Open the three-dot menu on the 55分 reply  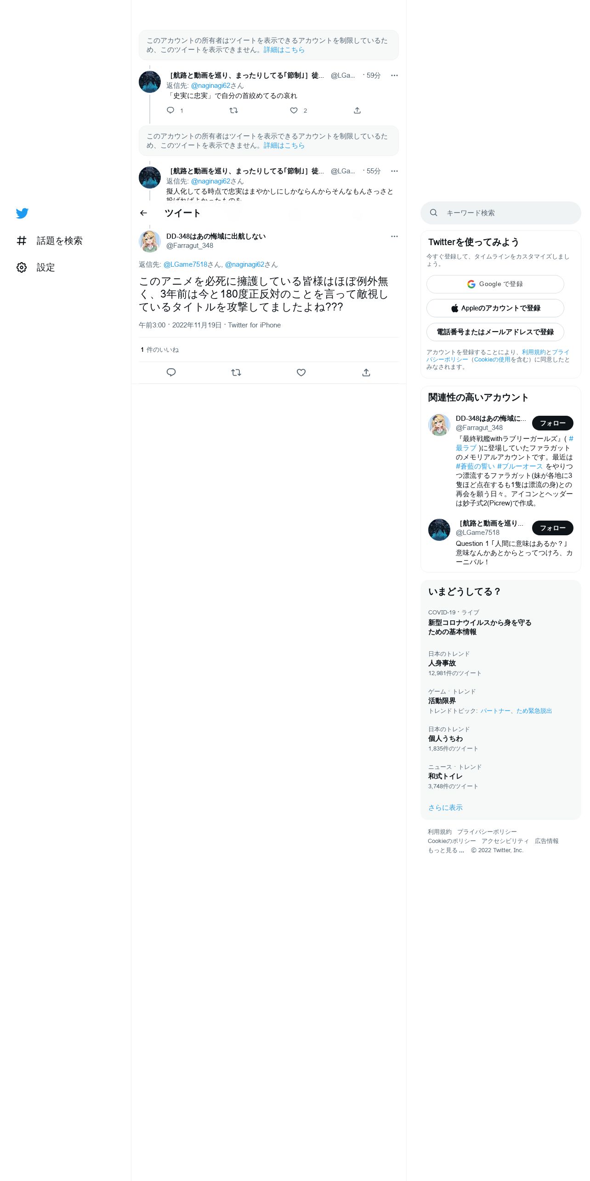tap(394, 171)
